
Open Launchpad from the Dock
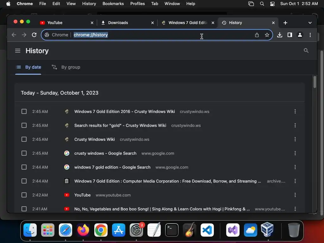pyautogui.click(x=48, y=230)
